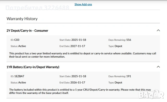Open the Show Add-ons link
The height and width of the screenshot is (102, 167).
pos(83,4)
